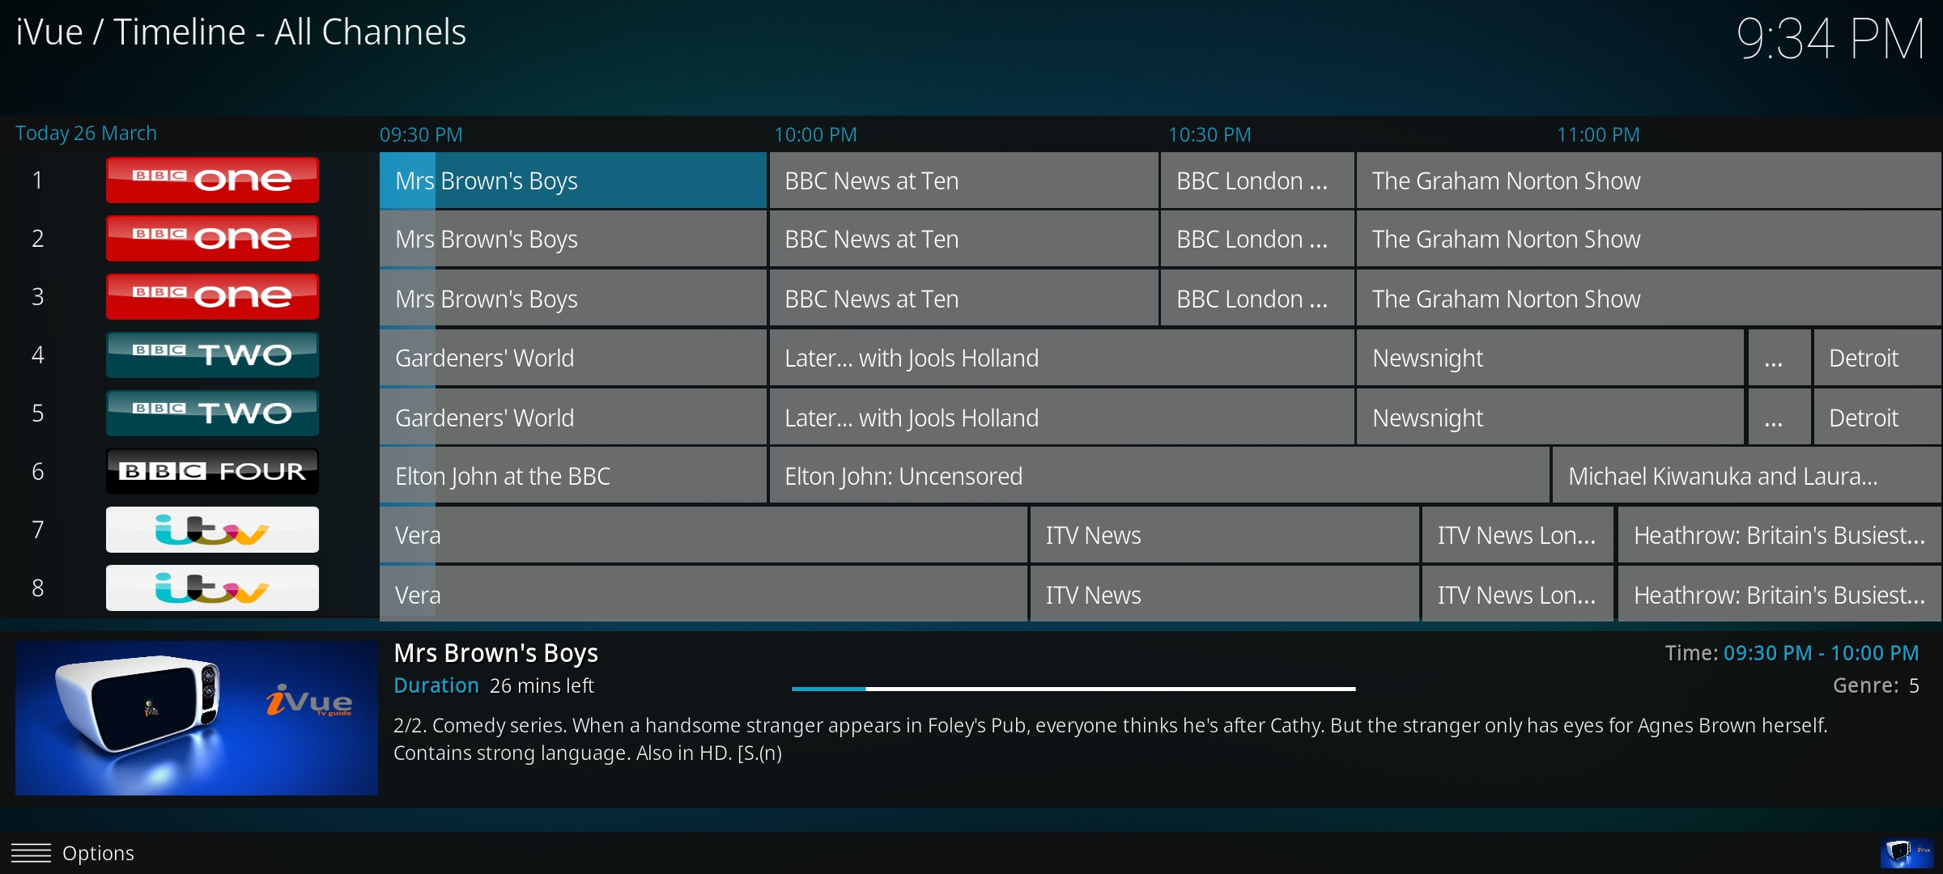This screenshot has width=1943, height=874.
Task: Select BBC London programme on channel 1
Action: tap(1257, 180)
